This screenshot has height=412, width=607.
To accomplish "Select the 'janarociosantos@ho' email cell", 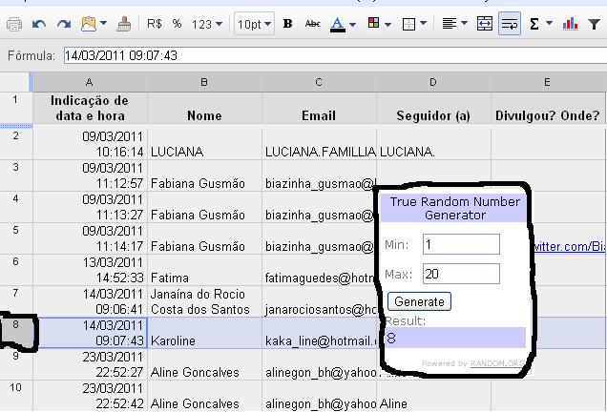I will pos(319,301).
